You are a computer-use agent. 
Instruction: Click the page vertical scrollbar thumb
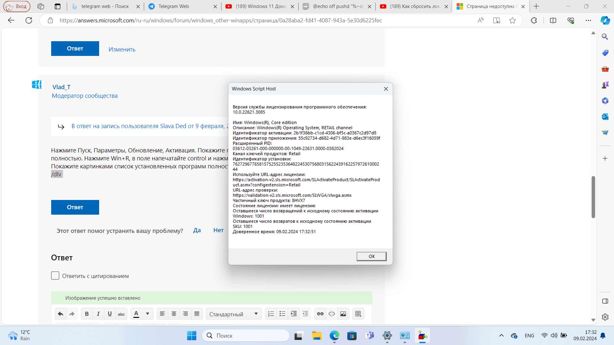click(593, 197)
